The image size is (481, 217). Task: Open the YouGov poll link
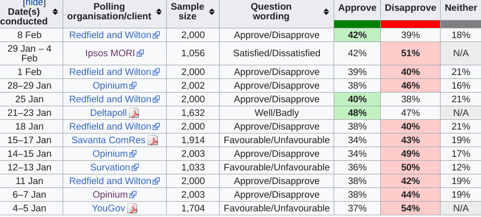(109, 208)
